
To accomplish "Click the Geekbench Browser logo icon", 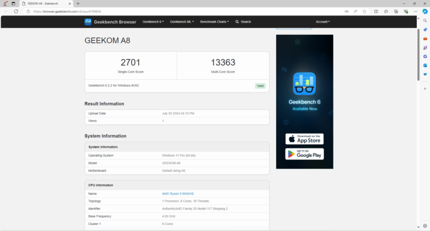I will click(88, 22).
